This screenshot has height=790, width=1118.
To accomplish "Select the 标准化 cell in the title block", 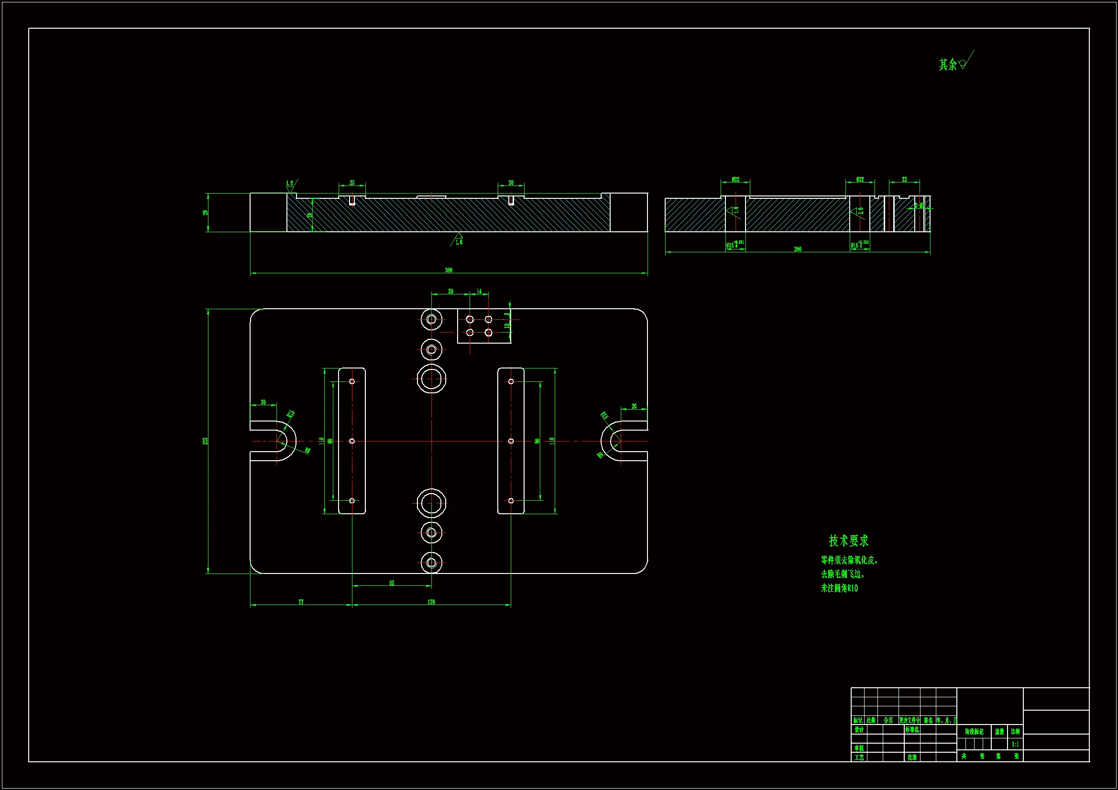I will [x=912, y=730].
